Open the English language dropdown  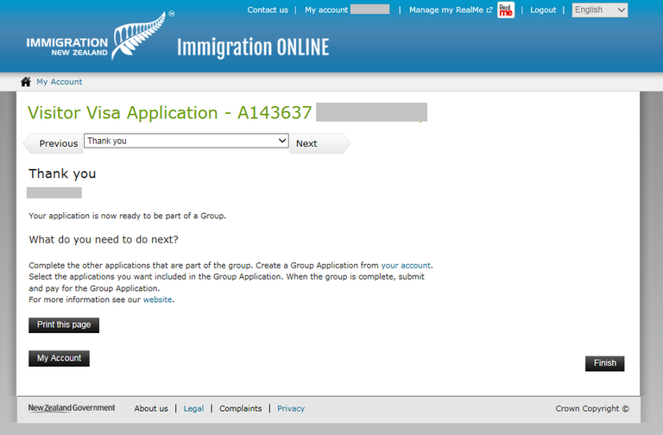pyautogui.click(x=599, y=10)
